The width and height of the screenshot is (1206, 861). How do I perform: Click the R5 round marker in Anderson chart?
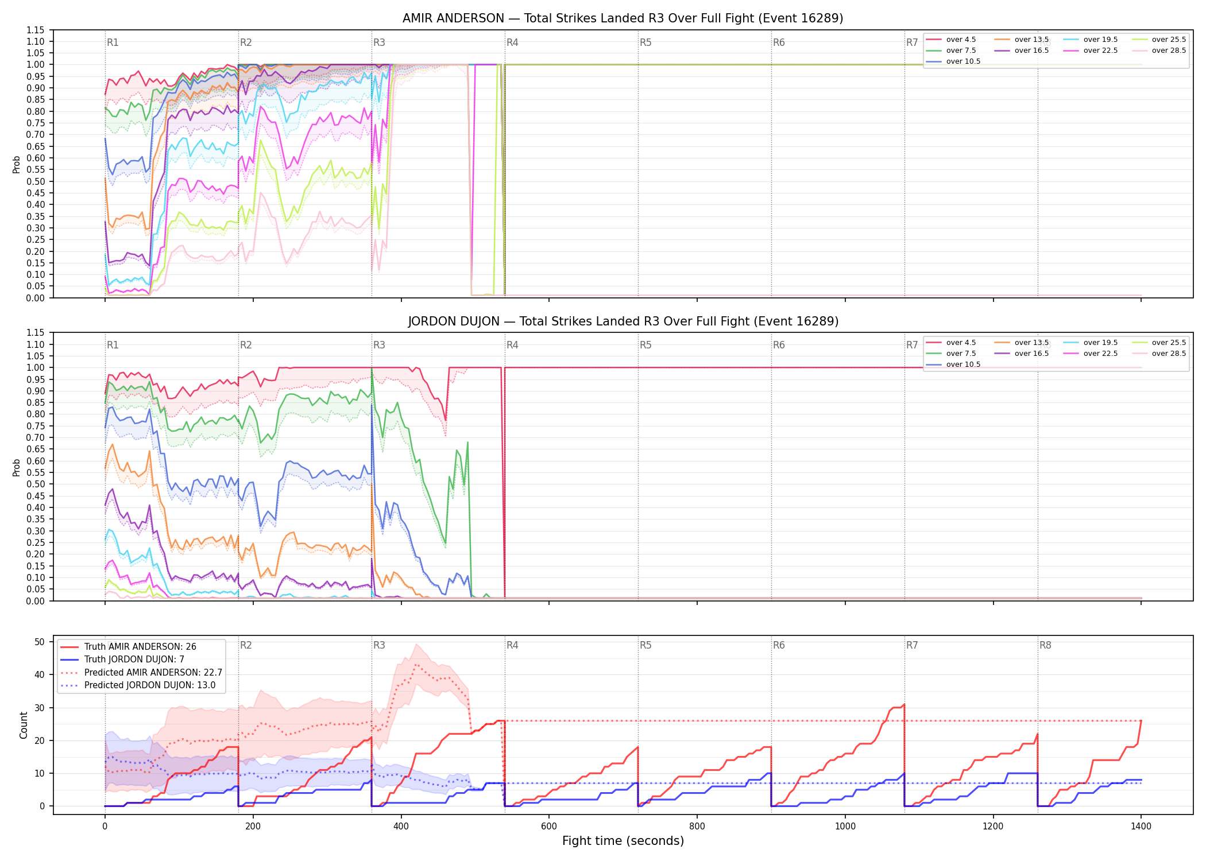(x=645, y=42)
